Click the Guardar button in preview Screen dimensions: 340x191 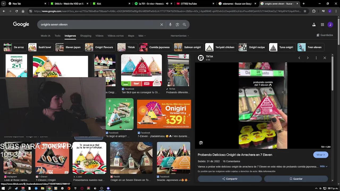coord(296,179)
